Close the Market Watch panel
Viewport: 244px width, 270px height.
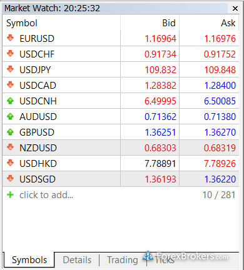coord(235,8)
